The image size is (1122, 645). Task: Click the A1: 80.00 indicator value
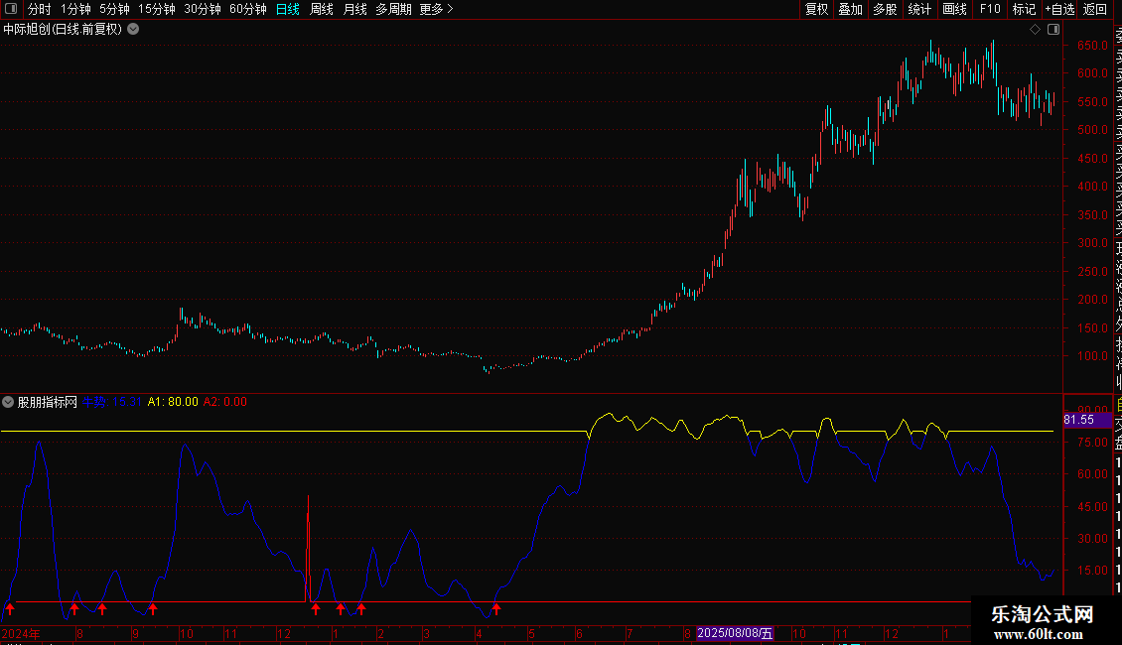pos(173,402)
